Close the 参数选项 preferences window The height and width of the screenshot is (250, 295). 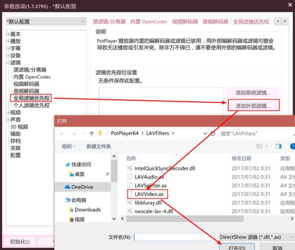tap(290, 5)
